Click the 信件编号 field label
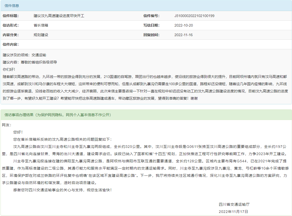The image size is (292, 216). (151, 16)
